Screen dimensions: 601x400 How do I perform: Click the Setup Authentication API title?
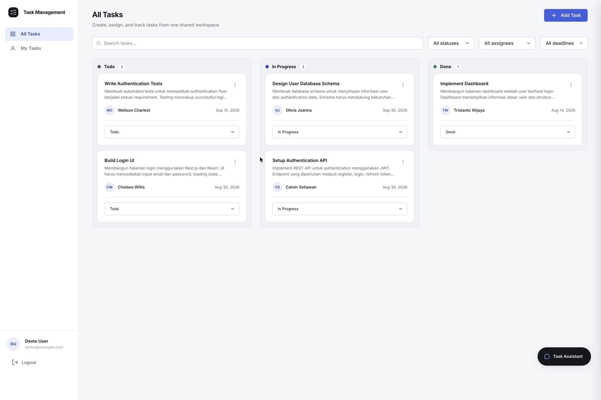tap(299, 160)
